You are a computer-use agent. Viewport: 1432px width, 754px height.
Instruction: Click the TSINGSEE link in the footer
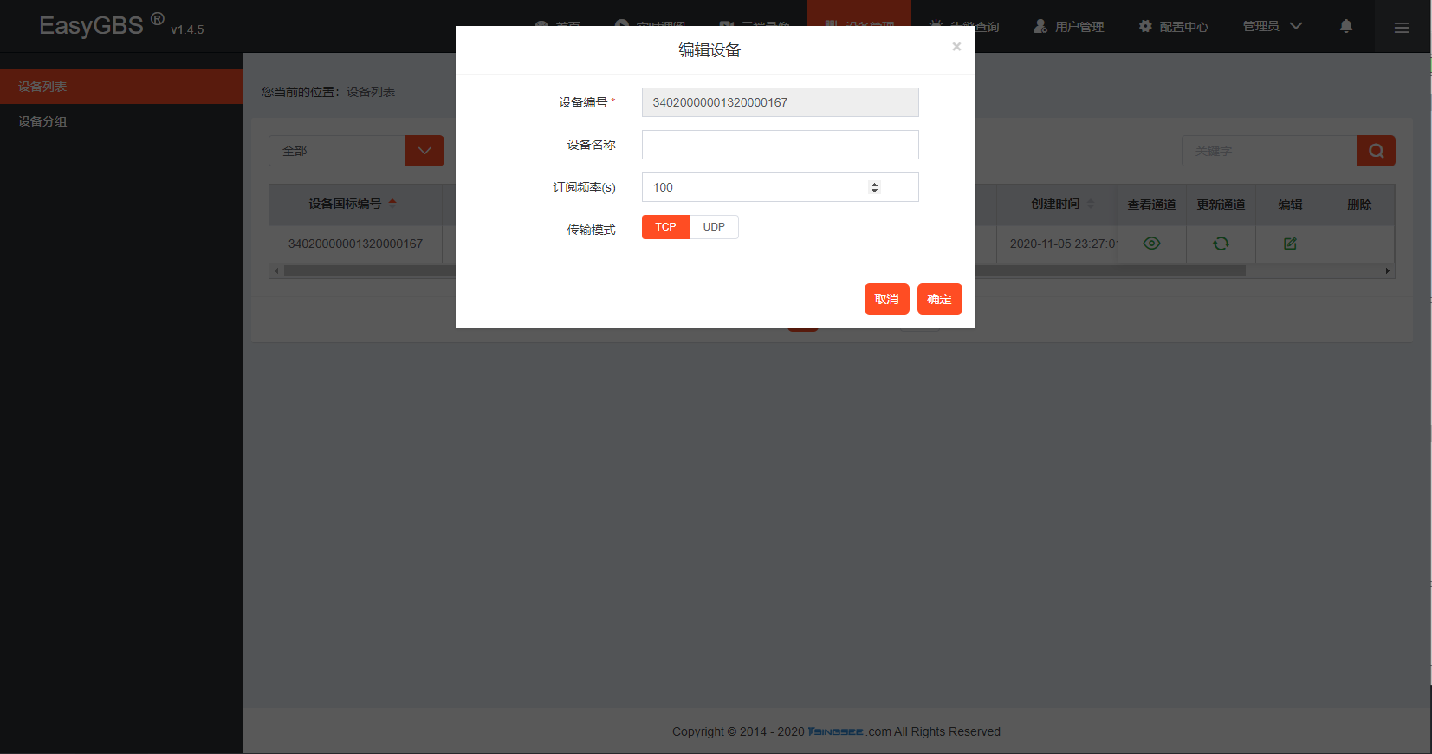(x=835, y=731)
